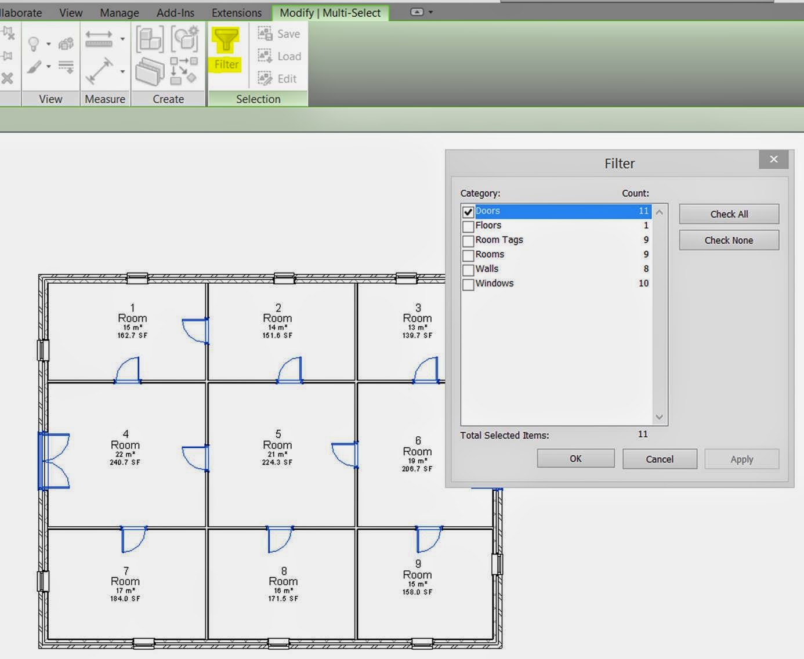The width and height of the screenshot is (804, 659).
Task: Expand the ribbon display options dropdown
Action: pyautogui.click(x=430, y=12)
